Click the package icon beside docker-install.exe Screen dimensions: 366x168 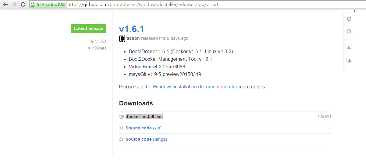121,117
